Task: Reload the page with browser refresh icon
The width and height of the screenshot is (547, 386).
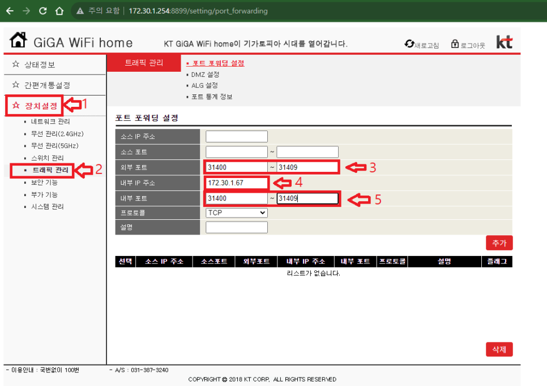Action: (43, 11)
